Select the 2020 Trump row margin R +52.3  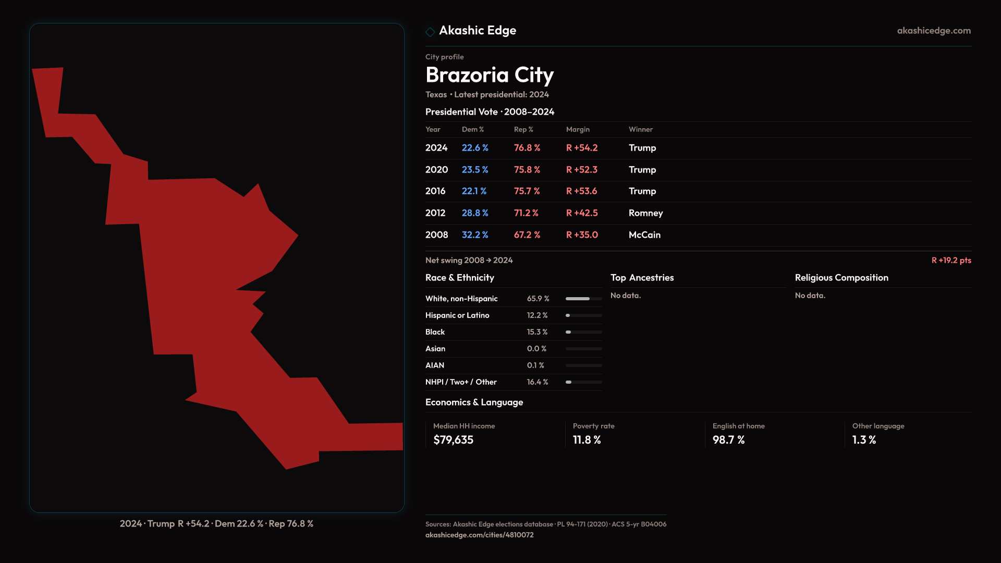(581, 170)
